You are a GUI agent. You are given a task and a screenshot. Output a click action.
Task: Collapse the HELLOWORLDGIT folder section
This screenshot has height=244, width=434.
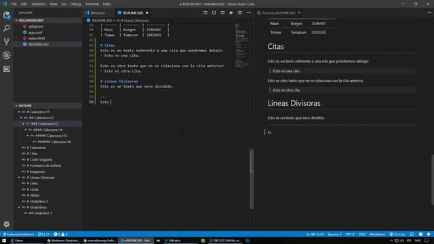pyautogui.click(x=16, y=20)
